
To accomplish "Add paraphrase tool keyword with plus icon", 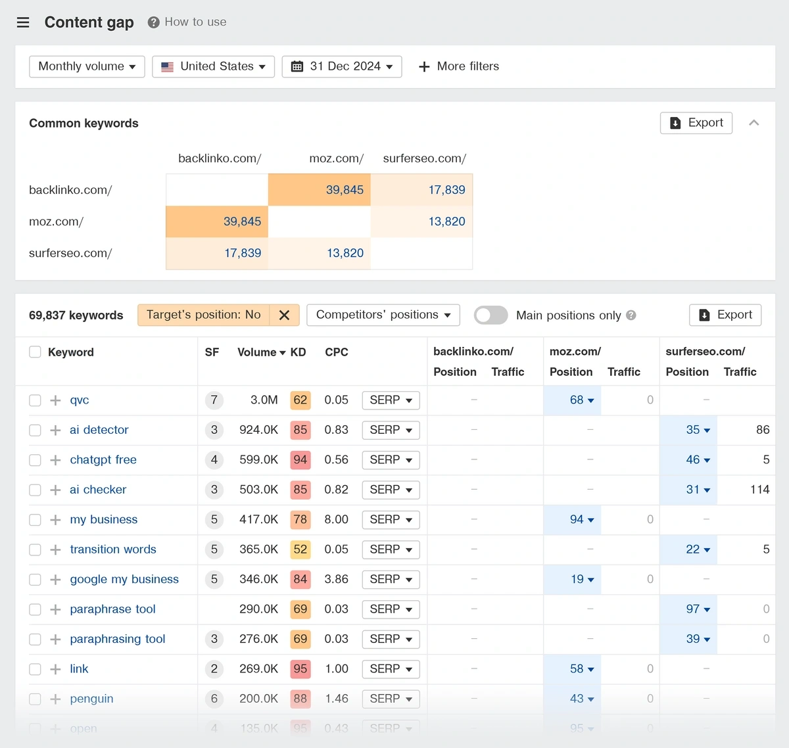I will pos(55,609).
